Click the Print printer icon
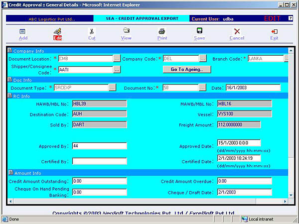 click(162, 31)
